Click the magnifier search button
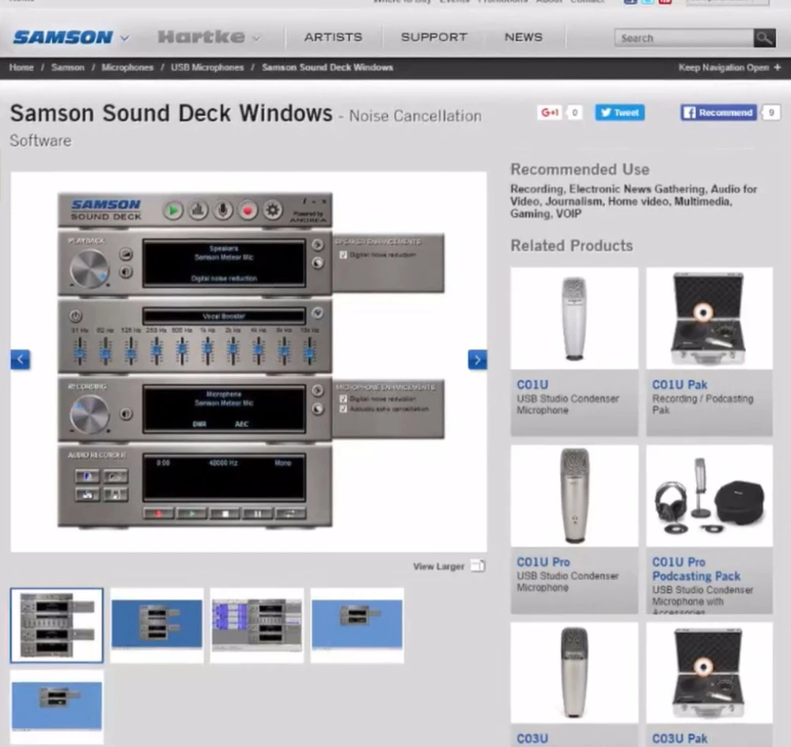Image resolution: width=791 pixels, height=747 pixels. (764, 38)
